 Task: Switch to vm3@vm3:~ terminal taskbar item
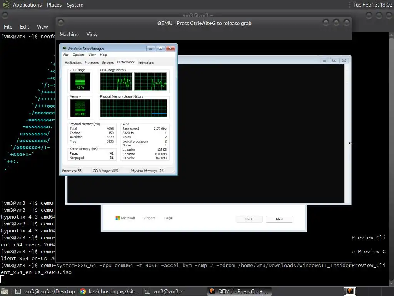point(163,291)
